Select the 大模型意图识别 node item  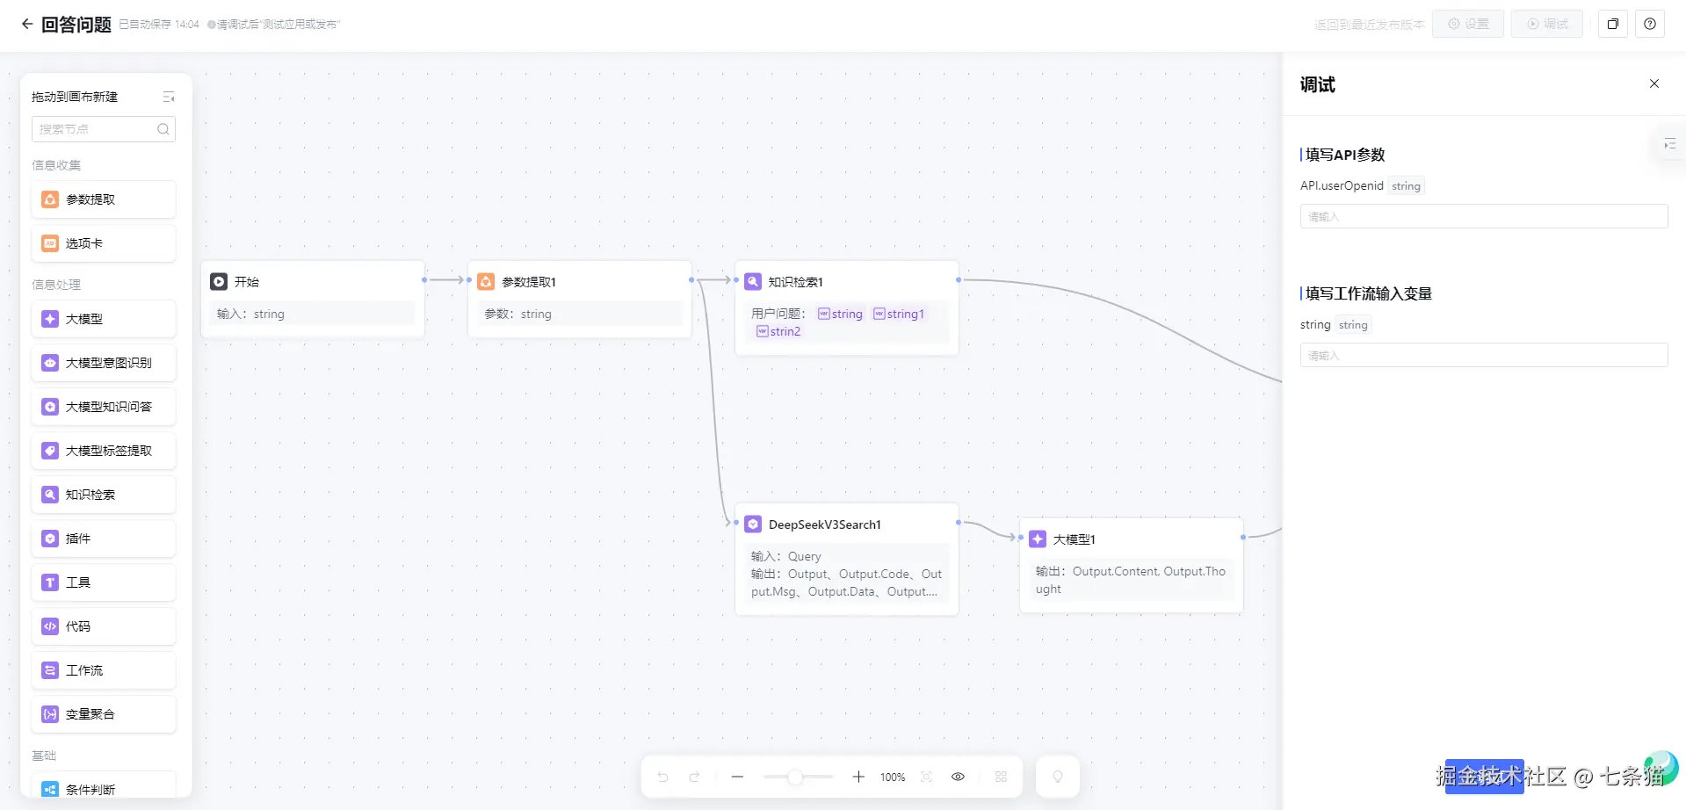coord(104,363)
